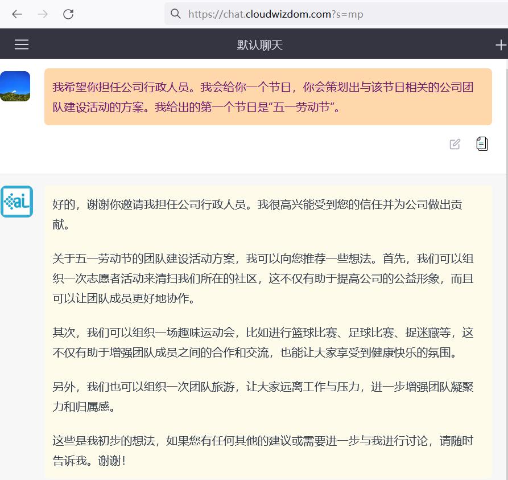This screenshot has height=480, width=508.
Task: Click the disabled forward arrow icon
Action: (42, 14)
